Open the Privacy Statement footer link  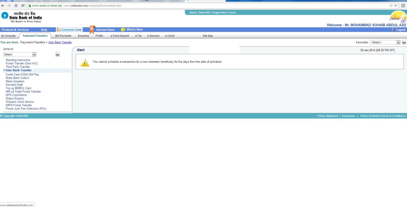click(x=328, y=116)
